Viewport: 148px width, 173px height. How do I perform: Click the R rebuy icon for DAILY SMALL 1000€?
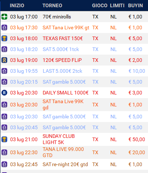tap(4, 93)
